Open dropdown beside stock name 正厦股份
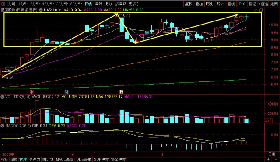Viewport: 280px width, 162px height. point(41,10)
